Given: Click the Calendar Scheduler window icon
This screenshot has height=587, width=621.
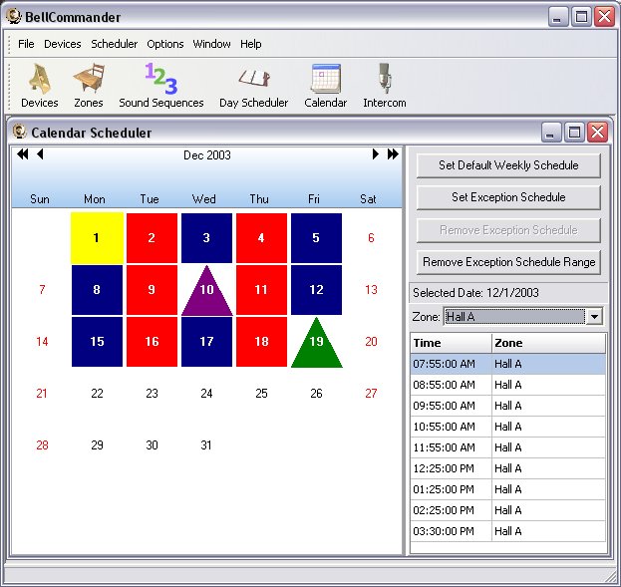Looking at the screenshot, I should [19, 132].
